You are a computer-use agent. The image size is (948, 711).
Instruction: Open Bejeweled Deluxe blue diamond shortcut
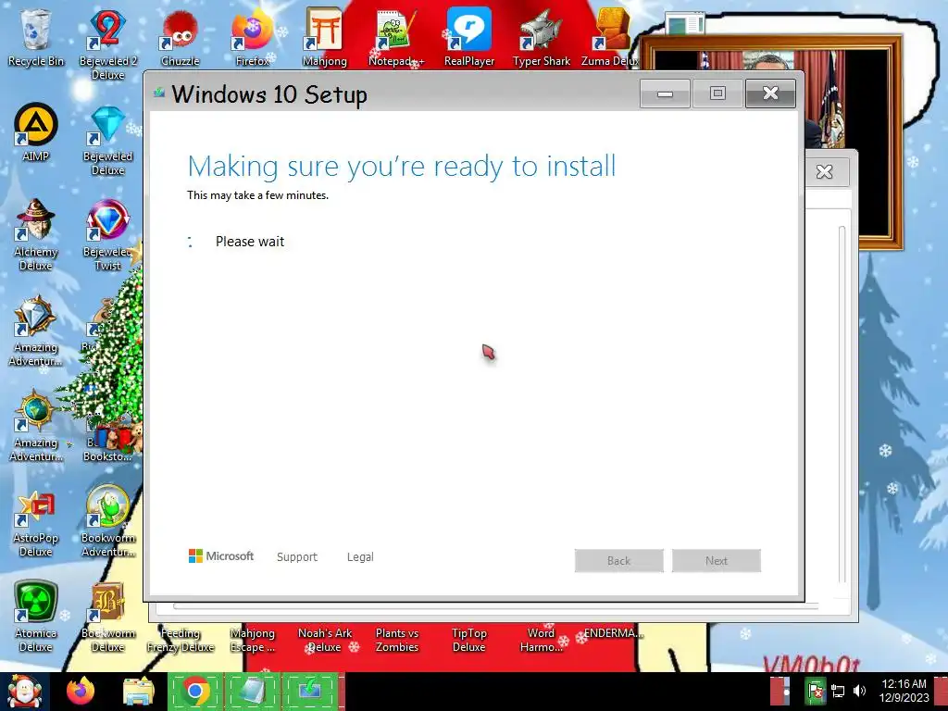pyautogui.click(x=107, y=141)
